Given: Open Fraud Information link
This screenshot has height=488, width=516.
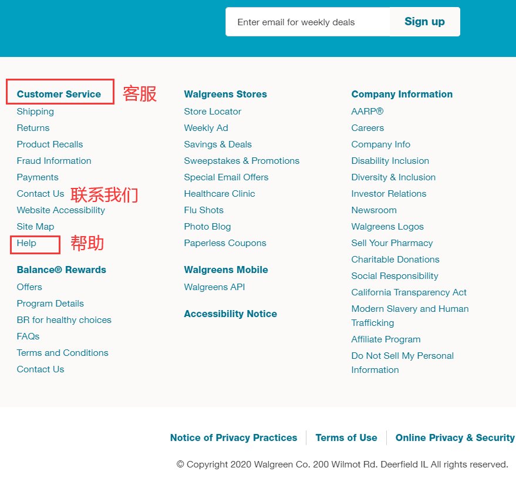Looking at the screenshot, I should coord(54,161).
